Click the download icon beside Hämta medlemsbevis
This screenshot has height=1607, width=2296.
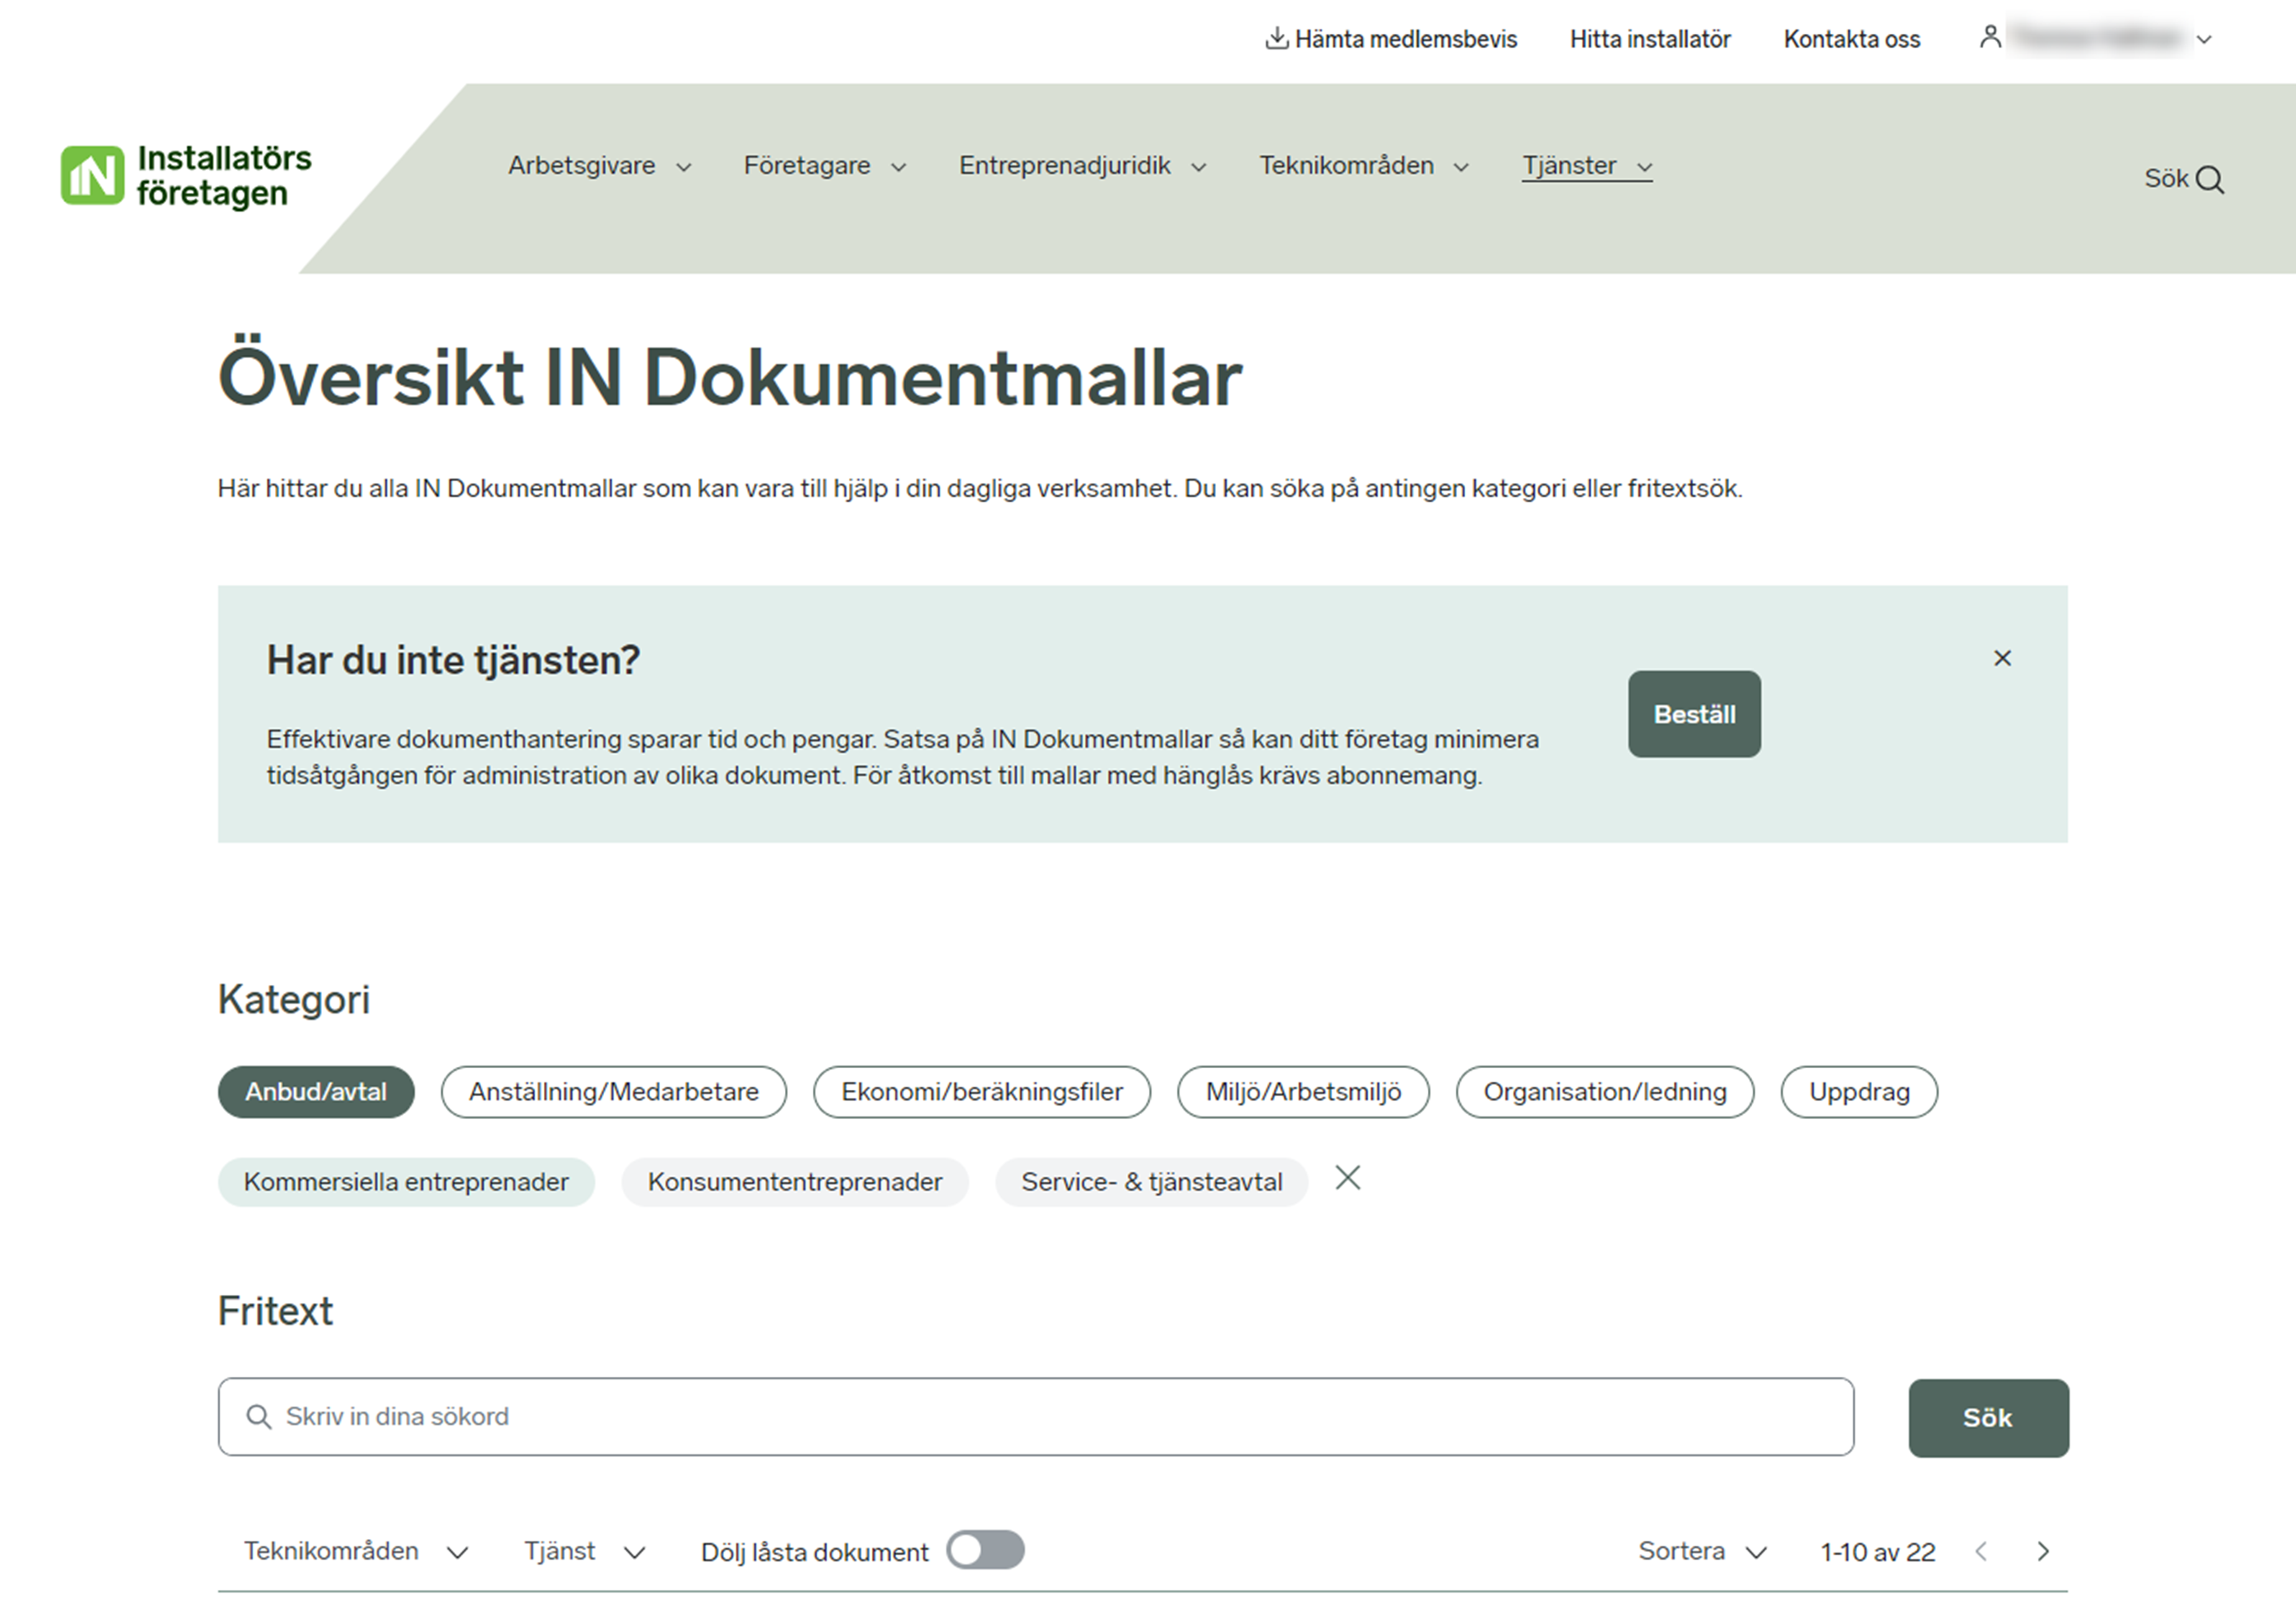click(1276, 39)
